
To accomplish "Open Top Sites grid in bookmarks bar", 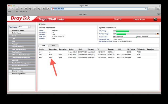I will pyautogui.click(x=17, y=12).
